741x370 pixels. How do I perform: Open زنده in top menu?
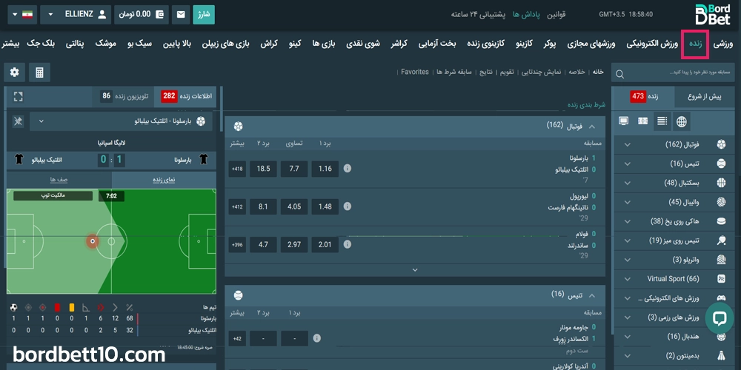coord(695,44)
